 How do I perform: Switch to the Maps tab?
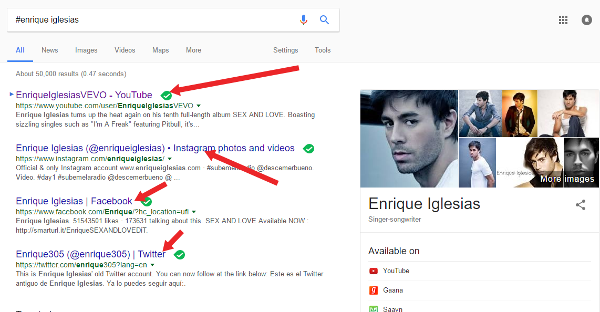(x=160, y=50)
